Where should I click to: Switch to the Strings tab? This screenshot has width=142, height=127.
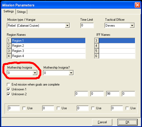click(22, 12)
